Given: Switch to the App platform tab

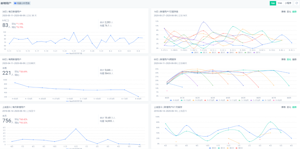Looking at the screenshot, I should point(273,3).
